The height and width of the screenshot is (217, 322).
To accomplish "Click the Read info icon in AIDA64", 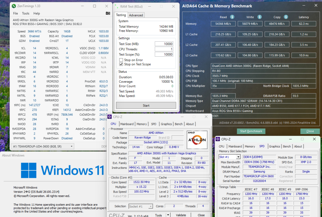I will (x=232, y=17).
